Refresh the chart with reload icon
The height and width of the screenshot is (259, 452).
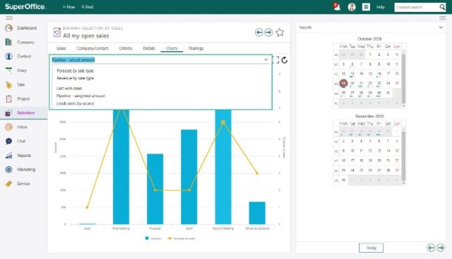(x=284, y=60)
